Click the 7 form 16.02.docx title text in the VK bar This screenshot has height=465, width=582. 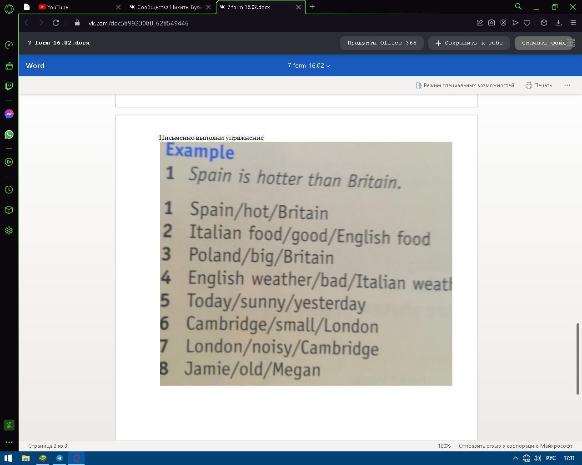[x=59, y=43]
